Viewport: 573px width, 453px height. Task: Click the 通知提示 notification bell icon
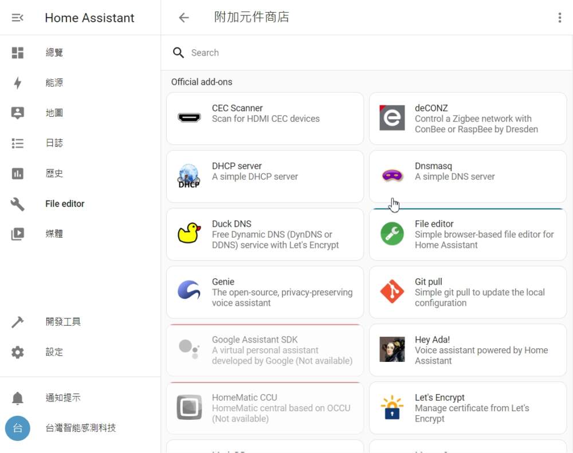coord(18,398)
